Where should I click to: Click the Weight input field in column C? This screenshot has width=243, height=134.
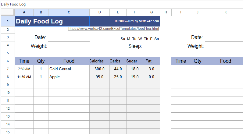69,46
